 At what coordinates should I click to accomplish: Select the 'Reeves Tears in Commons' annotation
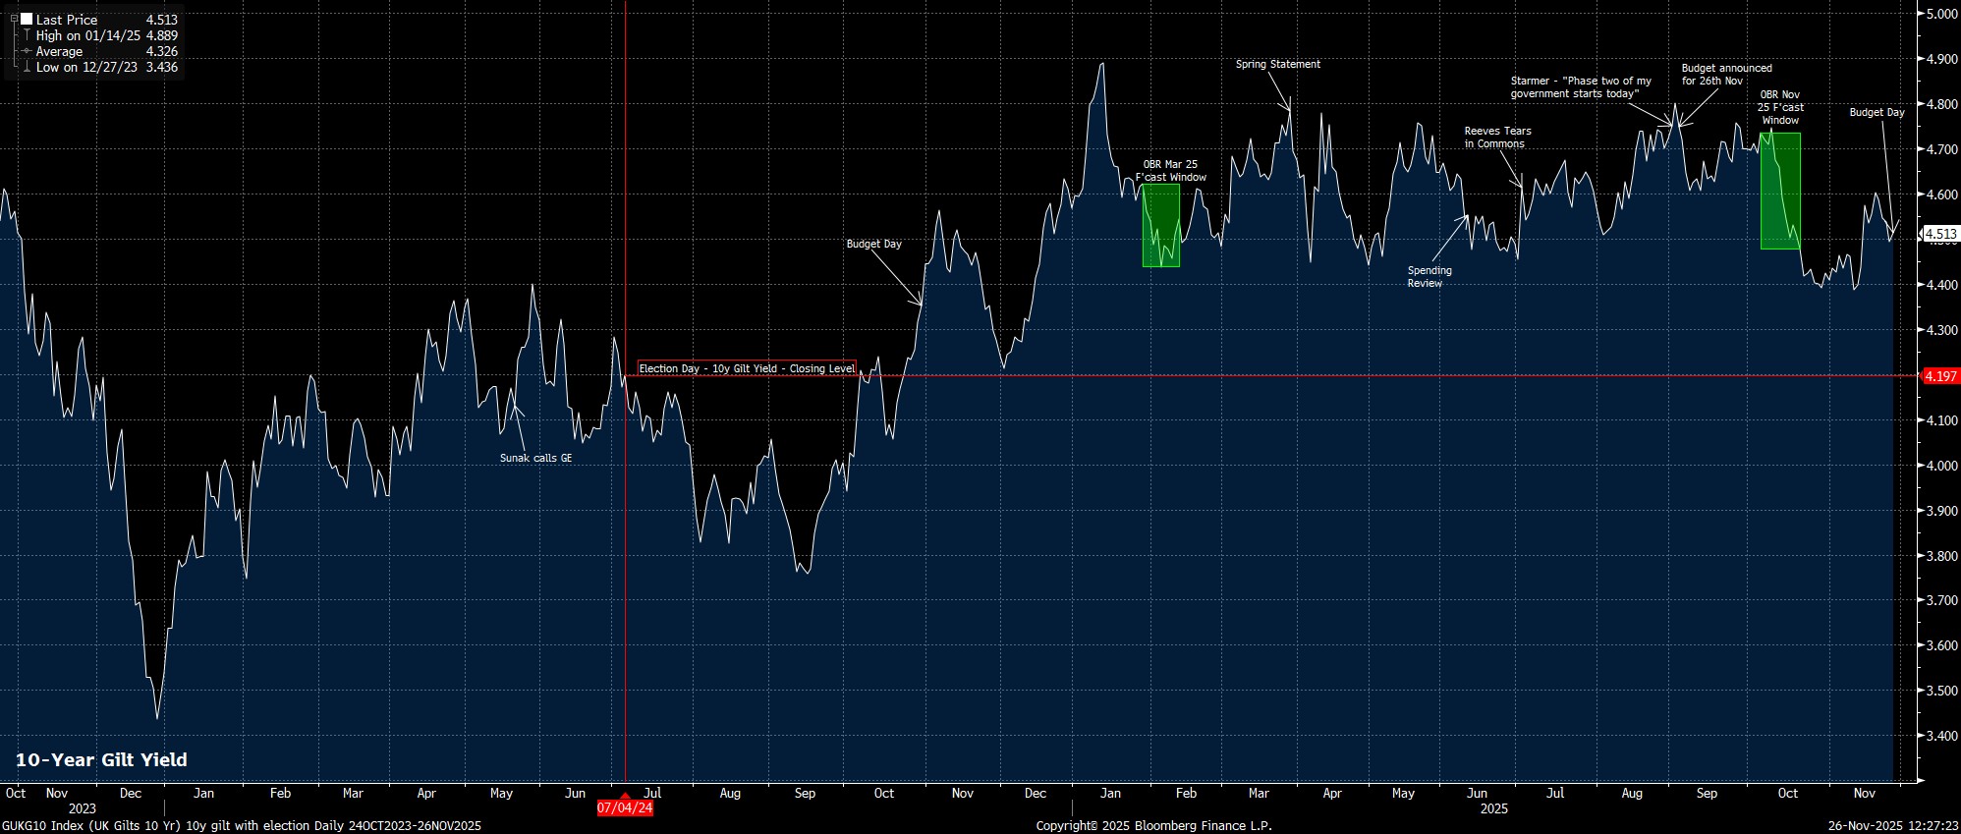(x=1496, y=138)
